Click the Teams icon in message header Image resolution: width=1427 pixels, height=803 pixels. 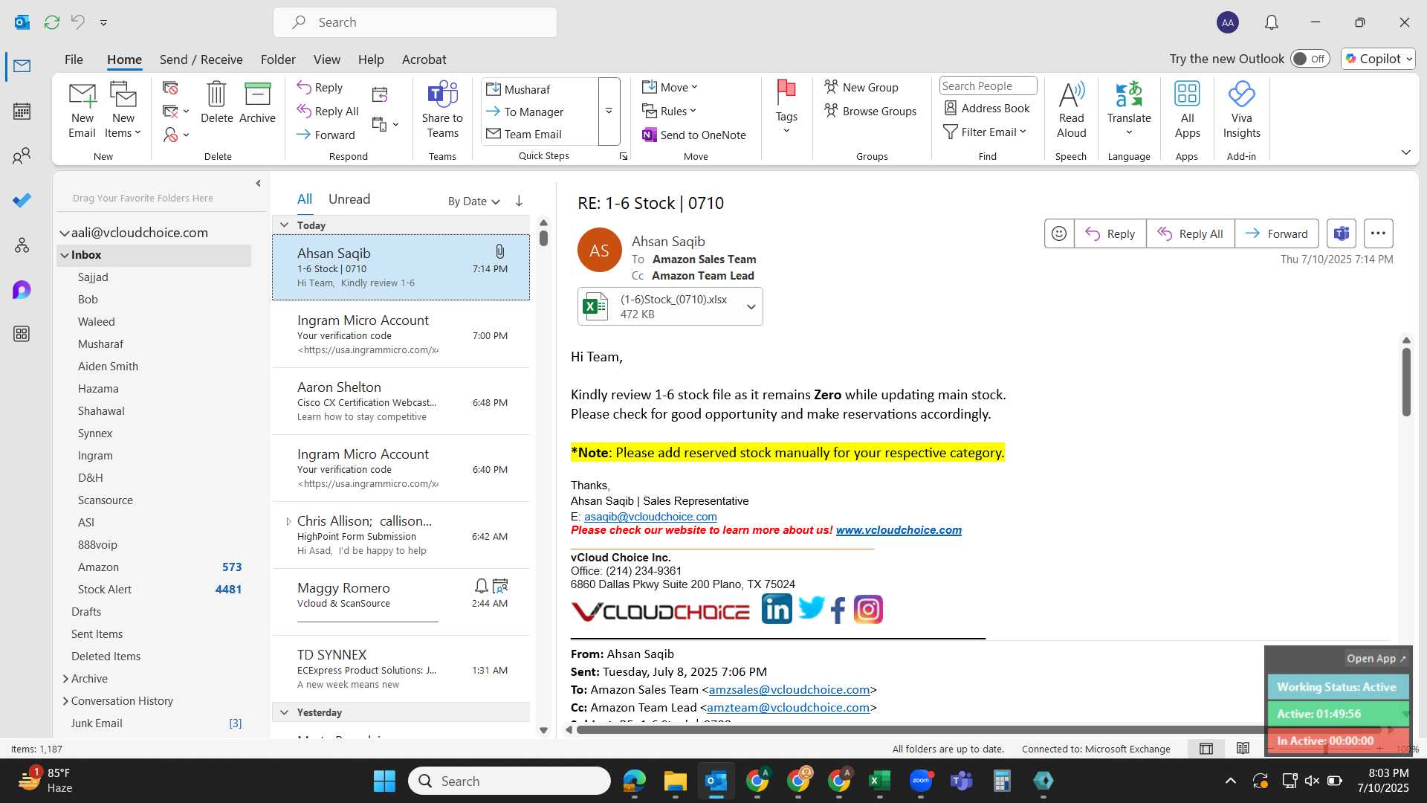click(x=1341, y=233)
